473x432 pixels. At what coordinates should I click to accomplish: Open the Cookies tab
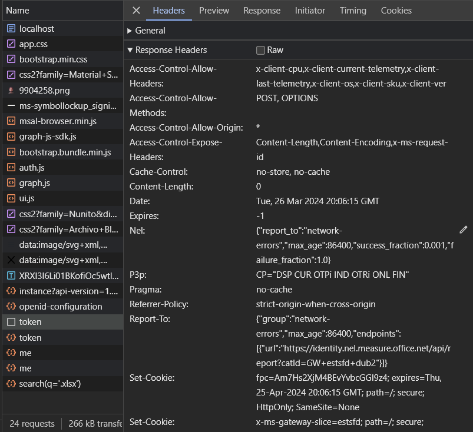pyautogui.click(x=396, y=10)
